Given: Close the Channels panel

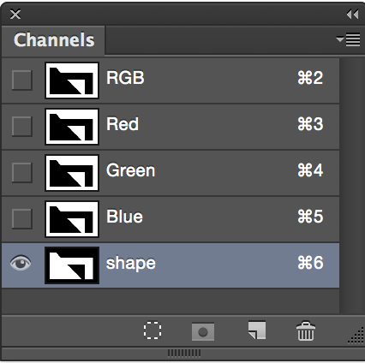Looking at the screenshot, I should click(15, 14).
